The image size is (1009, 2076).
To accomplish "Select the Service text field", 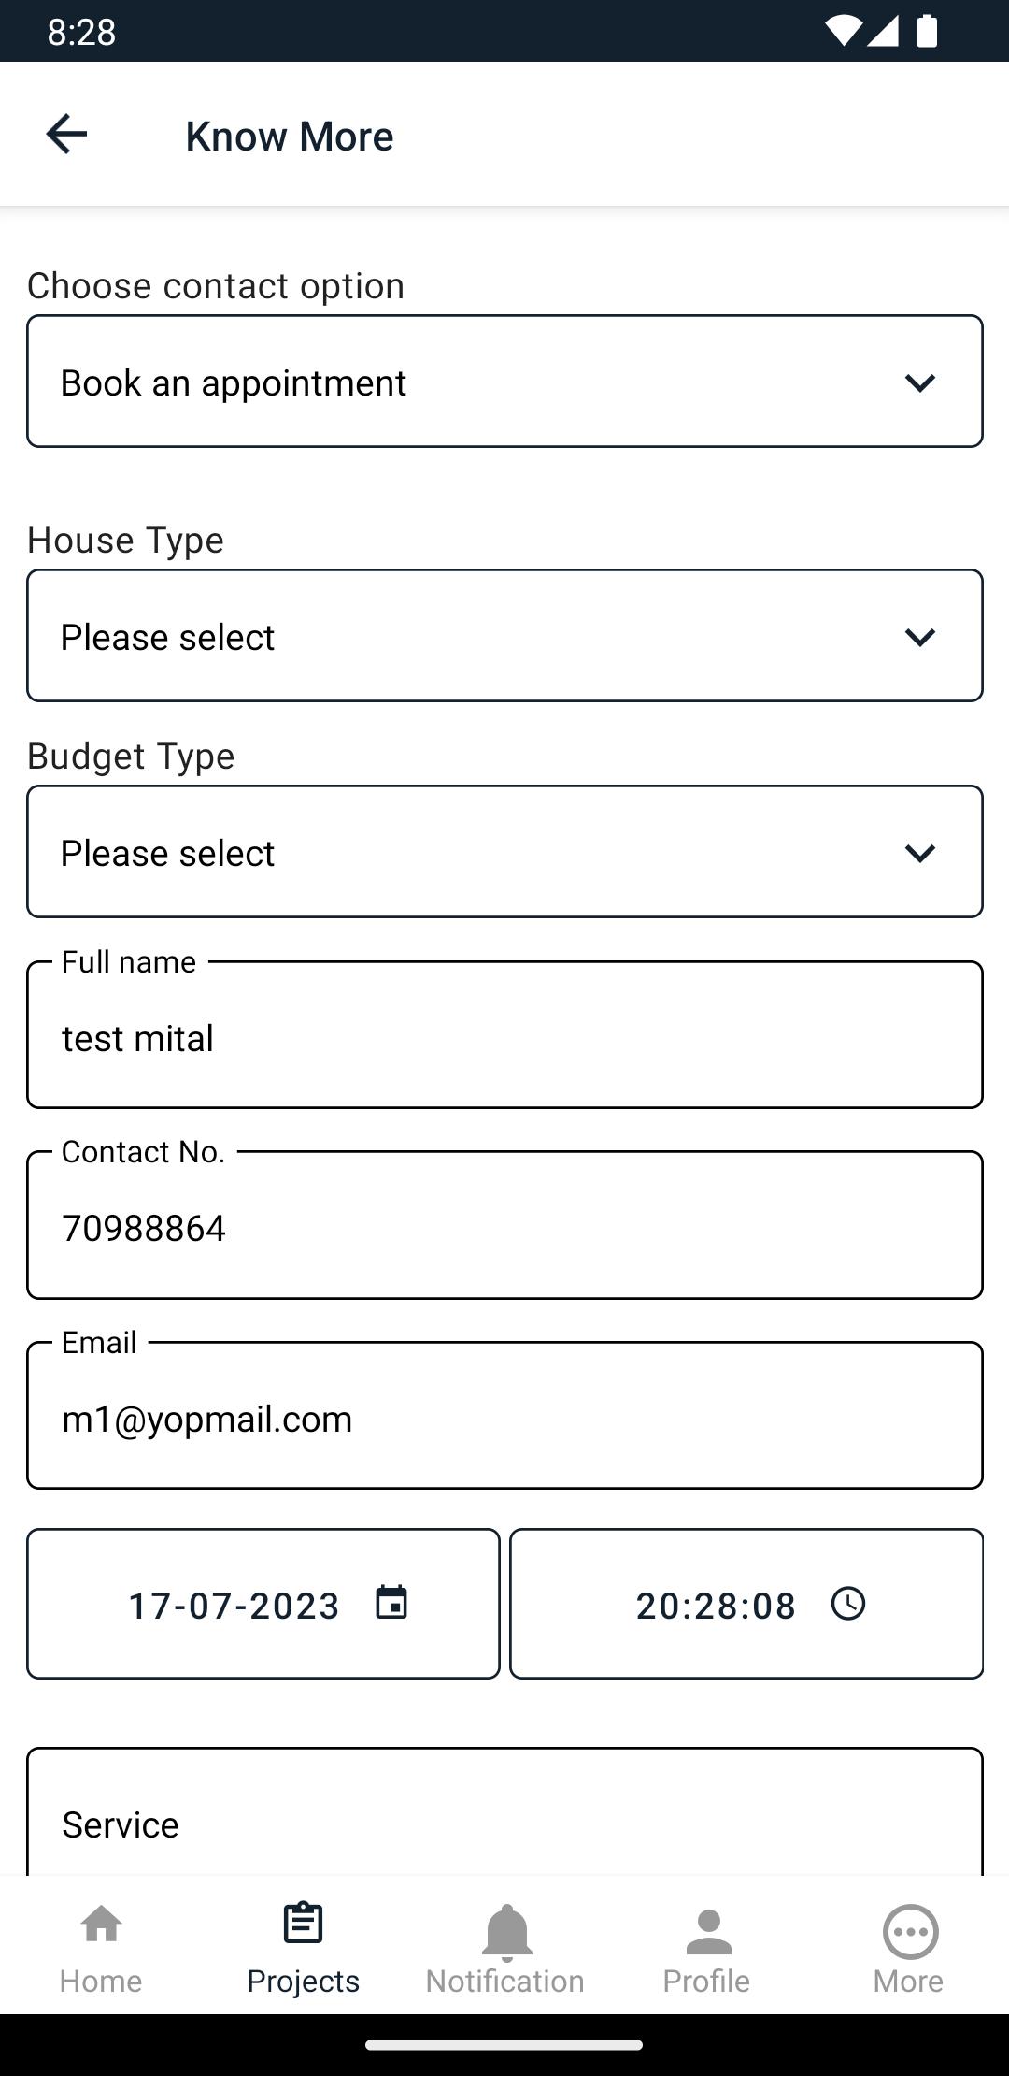I will pos(504,1812).
